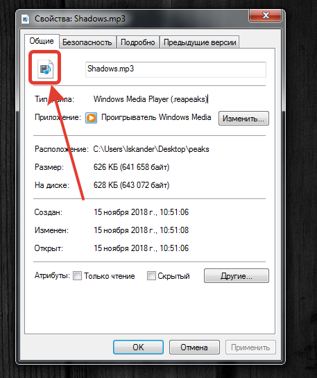
Task: Switch to the Общие tab
Action: coord(42,41)
